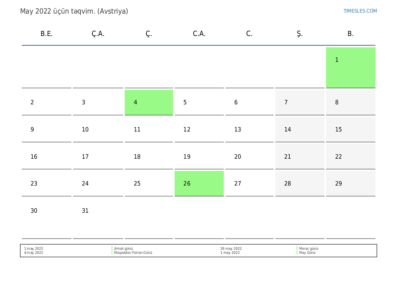This screenshot has height=281, width=397.
Task: Click the 'Müqəddəs Florian Günü' holiday label
Action: [x=133, y=252]
